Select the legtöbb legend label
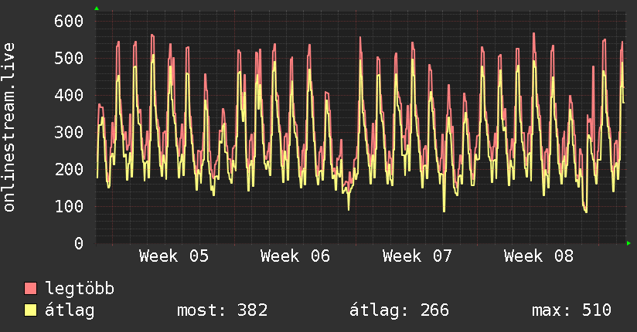 click(x=80, y=289)
